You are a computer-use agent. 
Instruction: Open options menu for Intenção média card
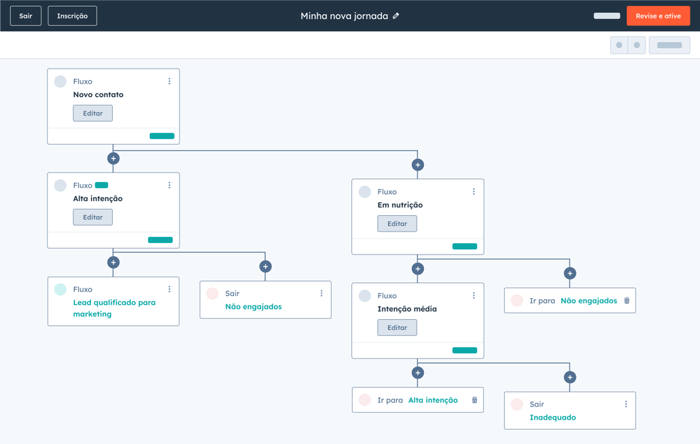(x=474, y=296)
